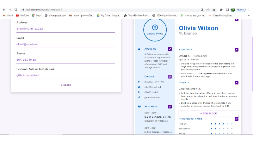The height and width of the screenshot is (142, 253).
Task: Edit the Education section via pencil icon
Action: click(170, 107)
